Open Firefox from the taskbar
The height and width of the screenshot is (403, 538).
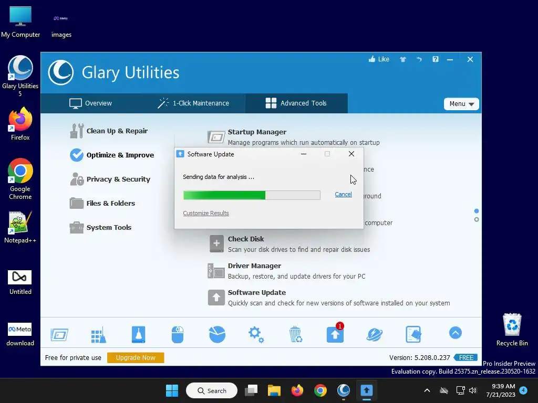297,390
